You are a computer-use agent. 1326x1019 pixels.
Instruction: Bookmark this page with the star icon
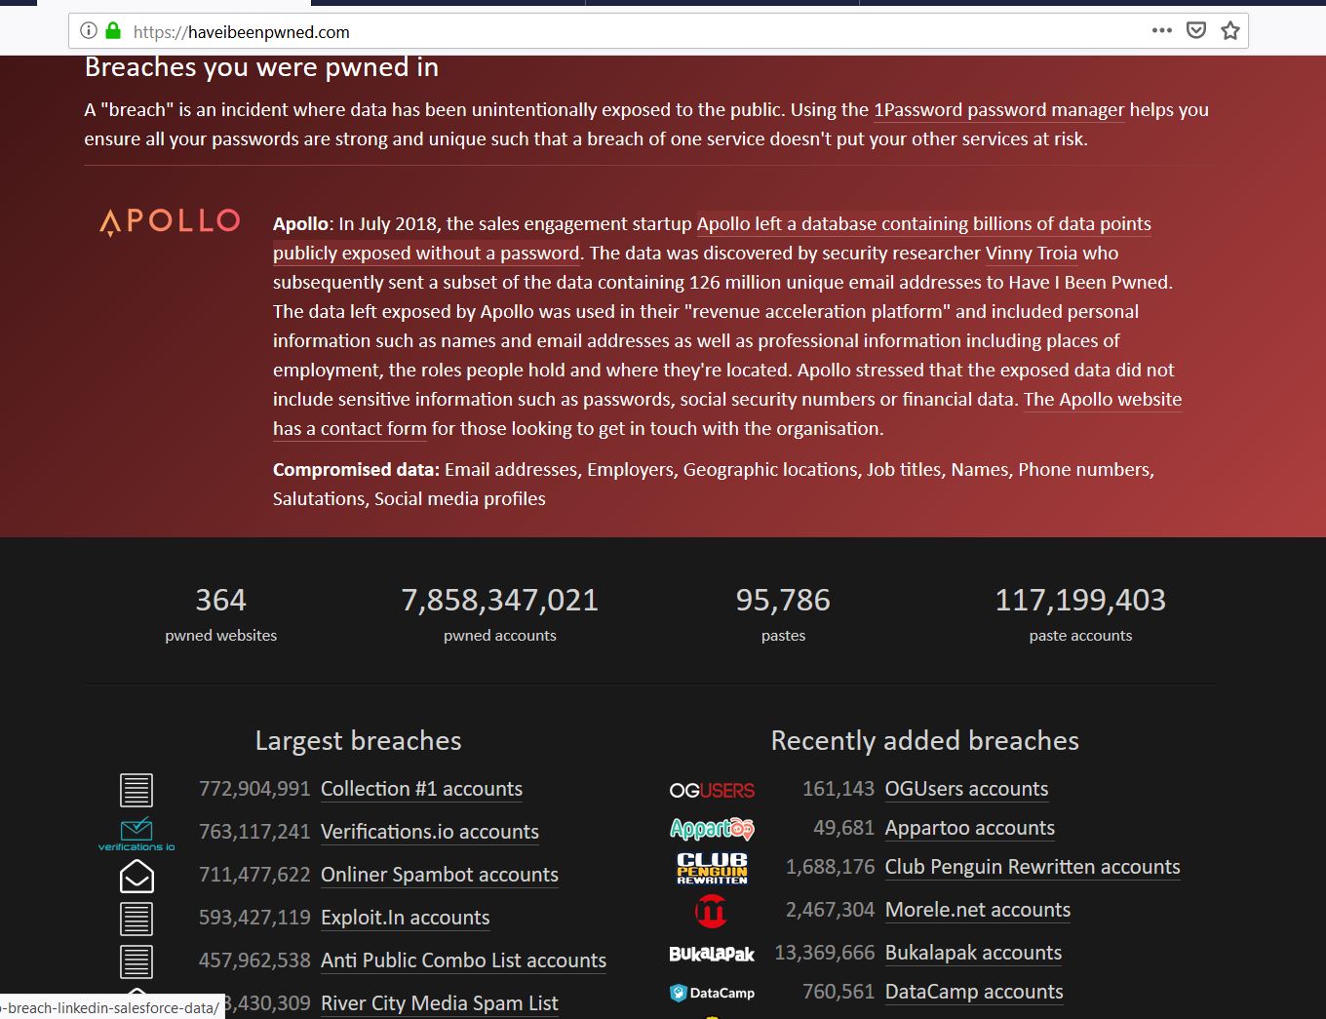click(1230, 31)
